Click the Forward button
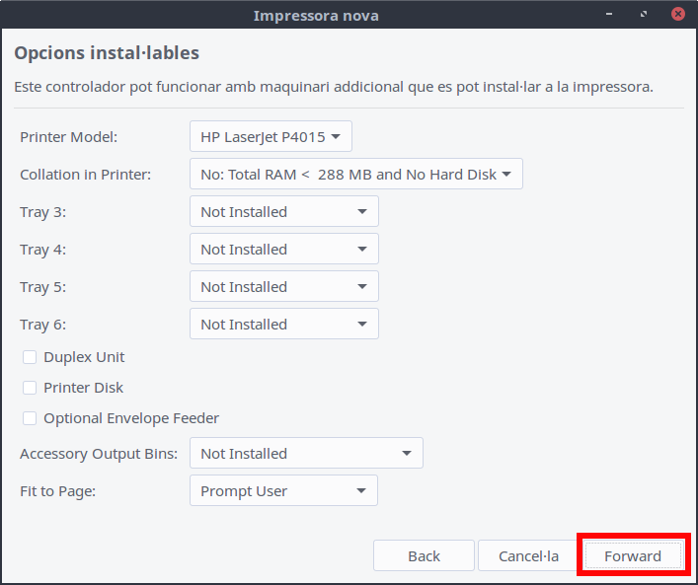 click(632, 555)
